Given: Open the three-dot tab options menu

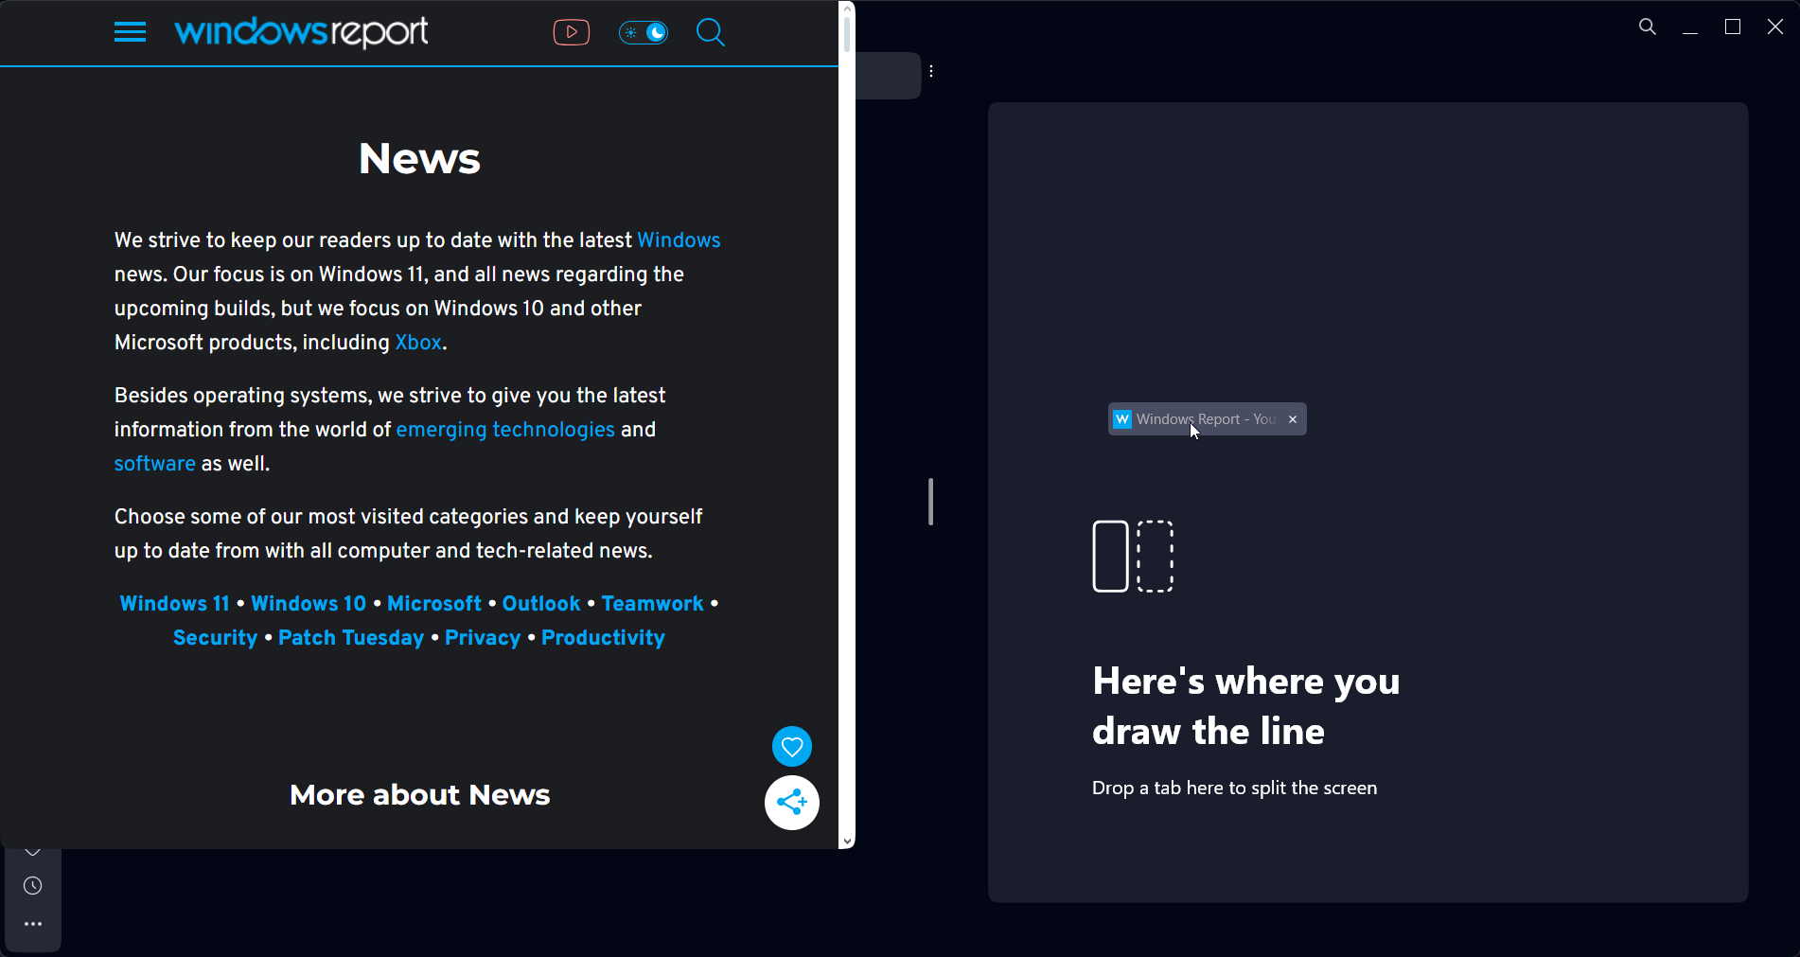Looking at the screenshot, I should 931,71.
